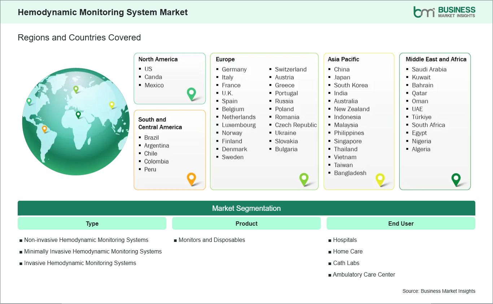Click the Hemodynamic Monitoring System Market title
493x304 pixels.
(x=103, y=12)
